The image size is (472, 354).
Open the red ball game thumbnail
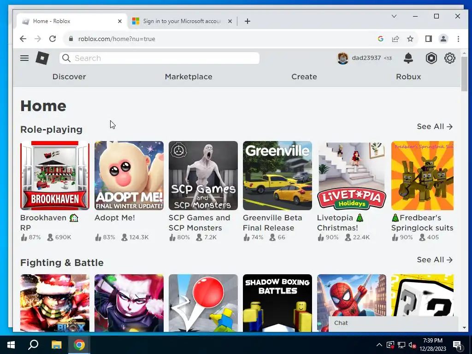pos(203,303)
